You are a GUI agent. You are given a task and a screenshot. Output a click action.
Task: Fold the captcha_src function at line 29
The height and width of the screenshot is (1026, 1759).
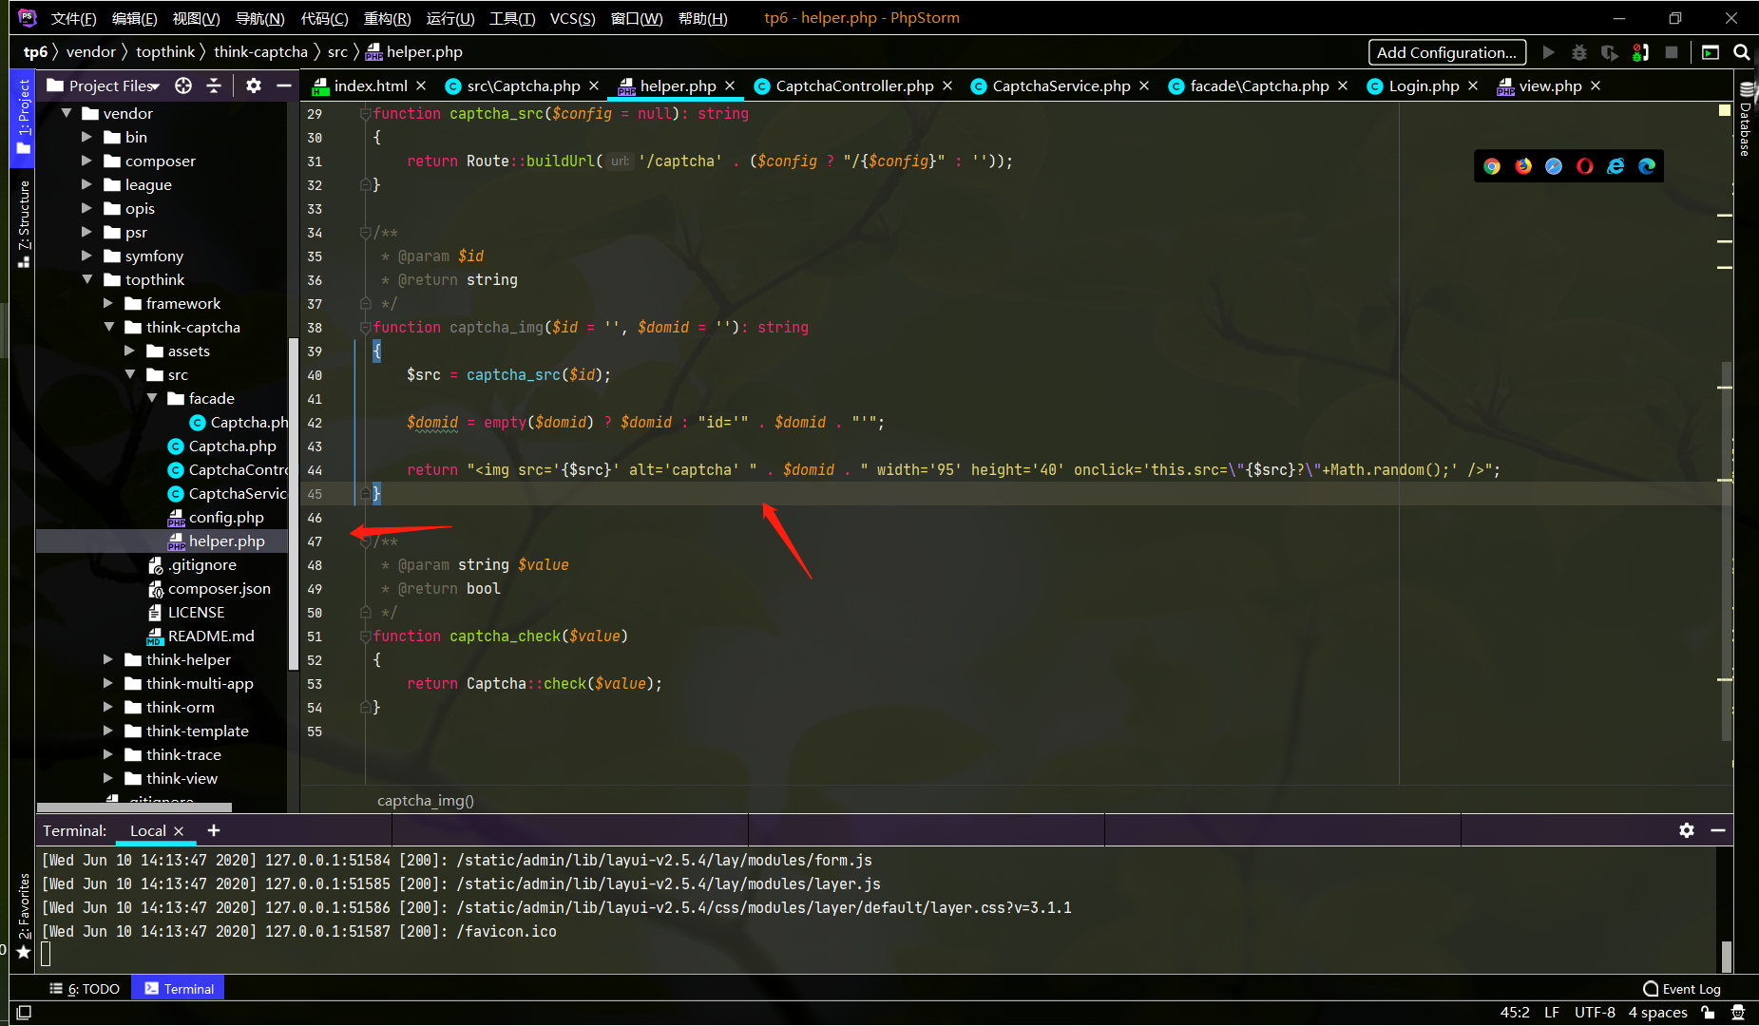(365, 113)
